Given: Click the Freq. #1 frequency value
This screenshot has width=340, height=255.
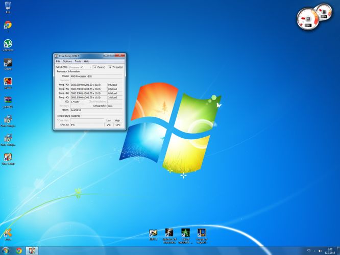Looking at the screenshot, I should pos(88,89).
